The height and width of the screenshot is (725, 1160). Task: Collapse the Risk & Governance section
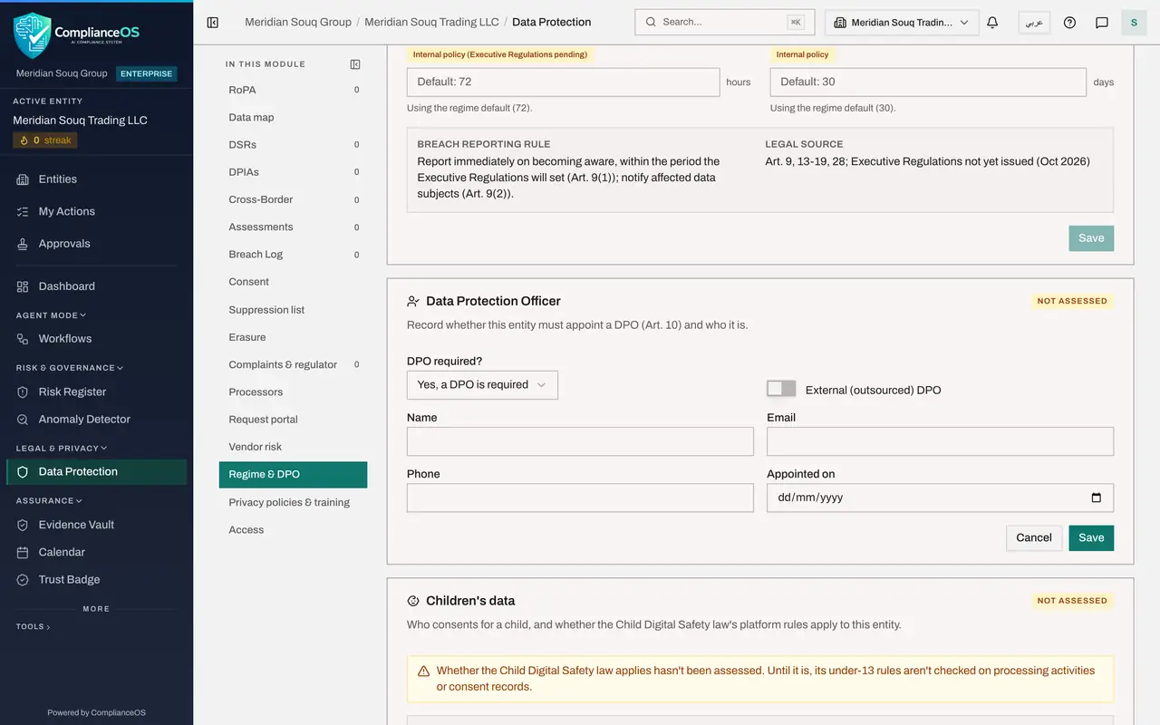coord(70,368)
